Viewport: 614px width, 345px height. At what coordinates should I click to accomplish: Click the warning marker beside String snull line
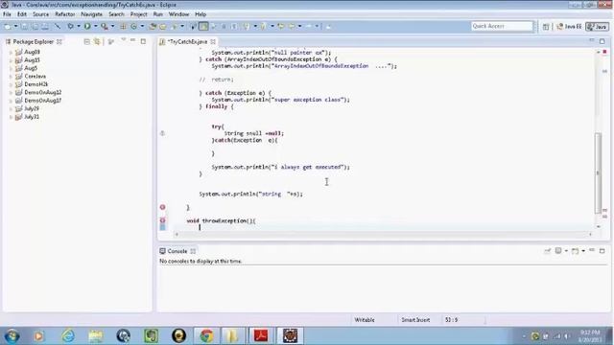(x=162, y=133)
